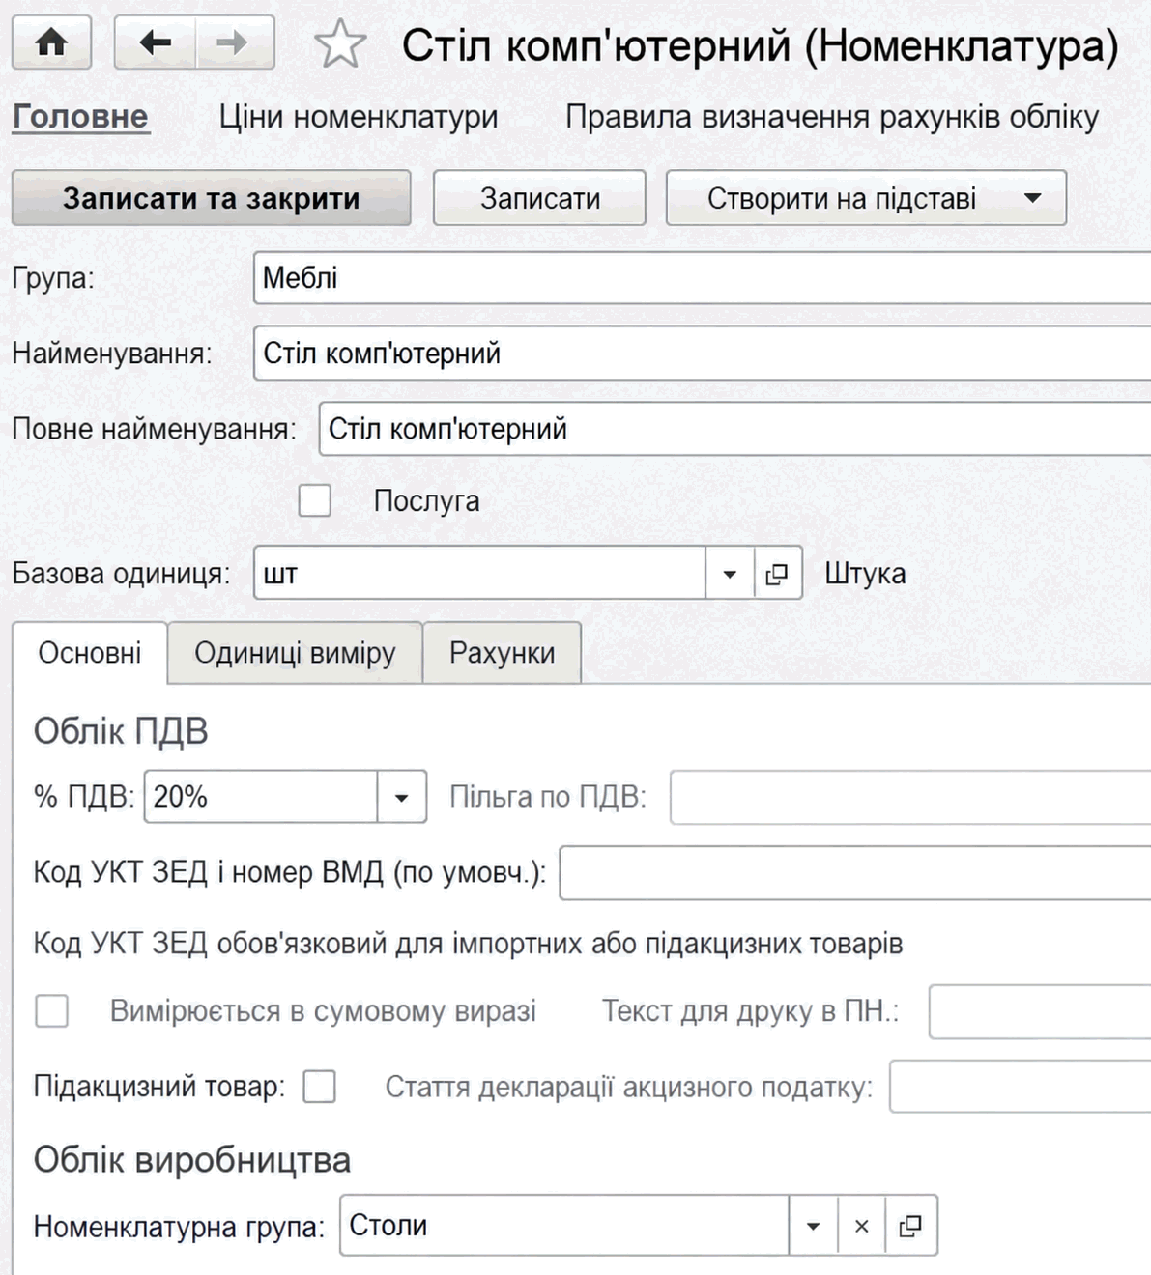Screen dimensions: 1151x1275
Task: Toggle the Послуга checkbox
Action: click(x=314, y=501)
